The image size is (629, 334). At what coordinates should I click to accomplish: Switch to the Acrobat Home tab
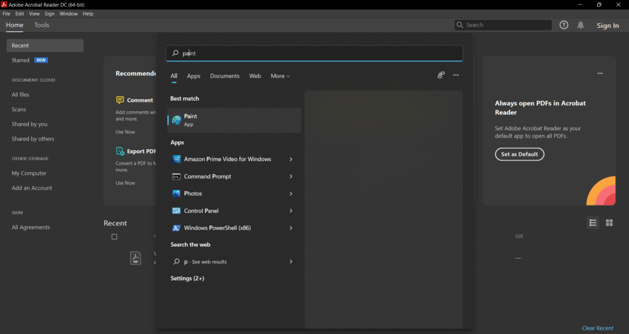tap(15, 25)
